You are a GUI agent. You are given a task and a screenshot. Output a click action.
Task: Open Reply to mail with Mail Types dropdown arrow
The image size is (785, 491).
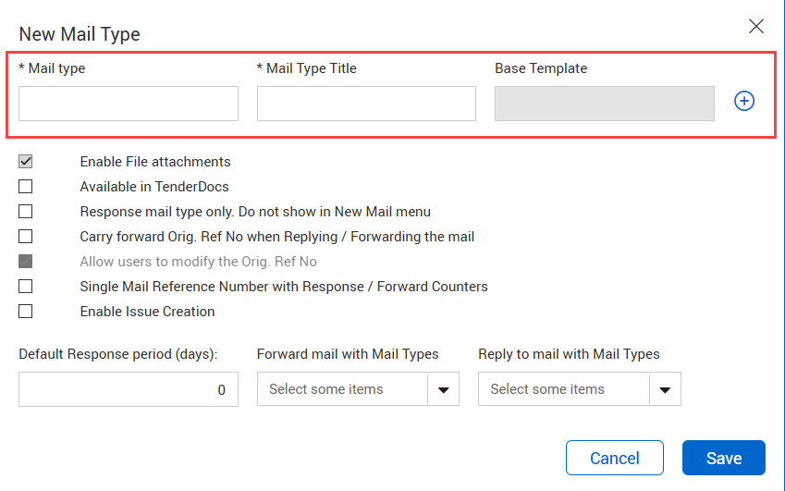tap(665, 390)
